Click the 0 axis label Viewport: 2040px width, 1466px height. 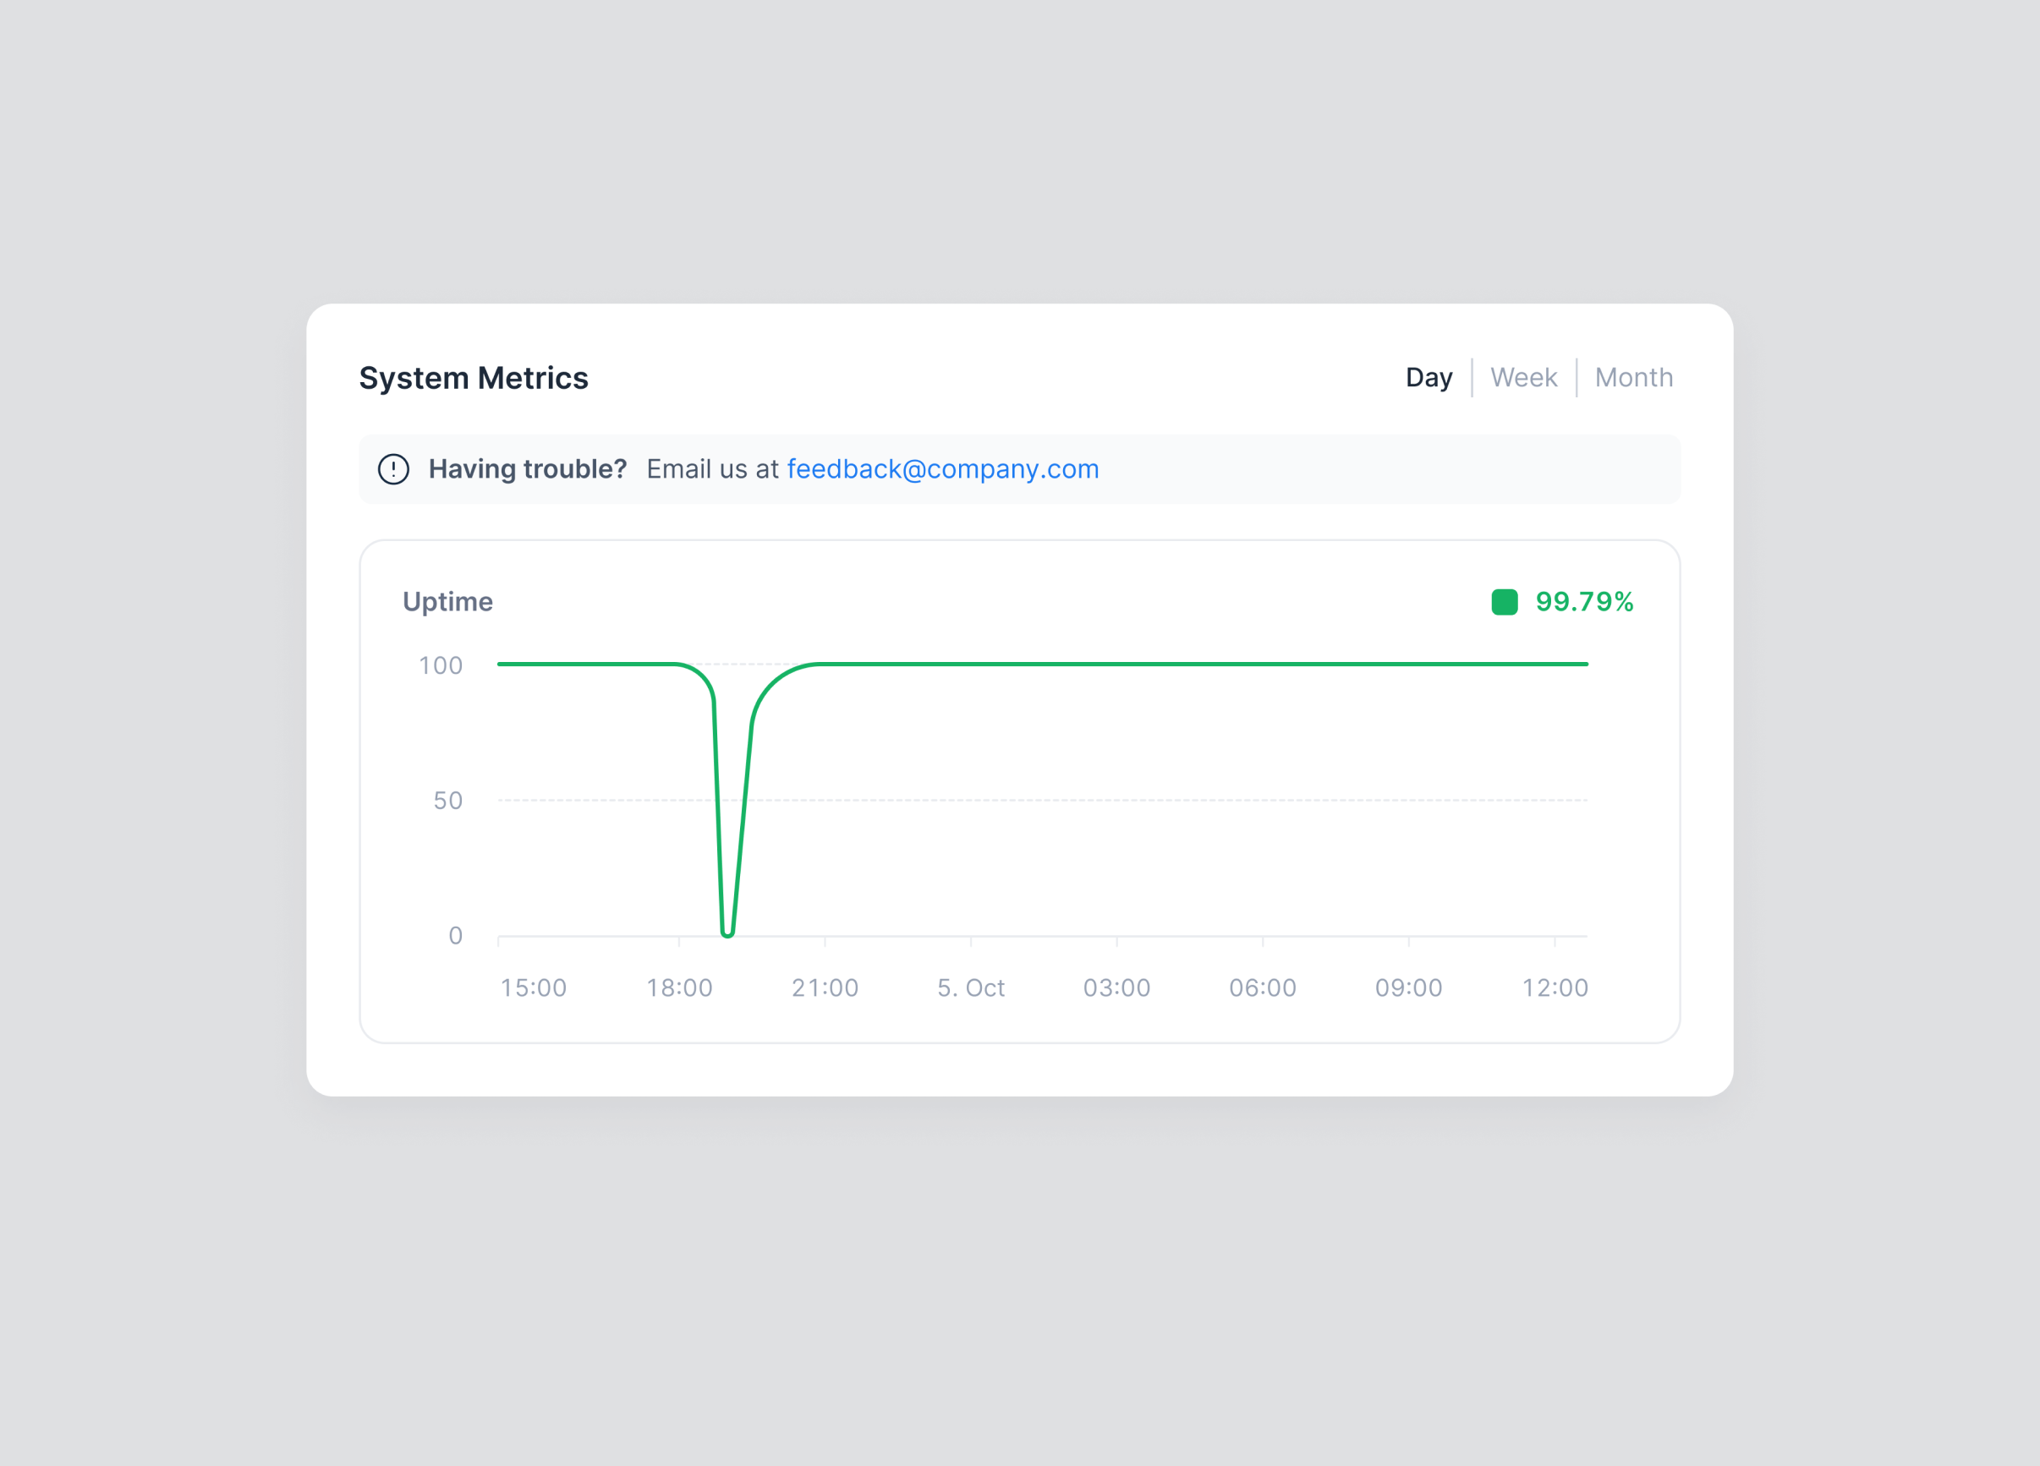point(456,934)
